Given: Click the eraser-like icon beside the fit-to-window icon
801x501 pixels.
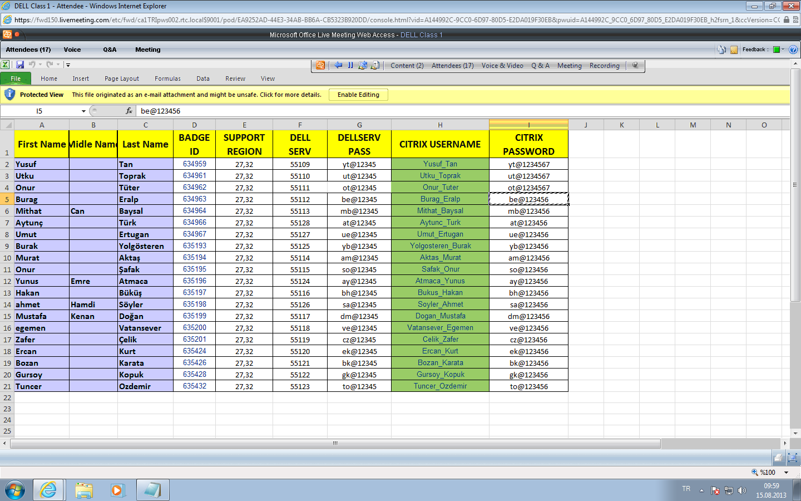Looking at the screenshot, I should 778,458.
